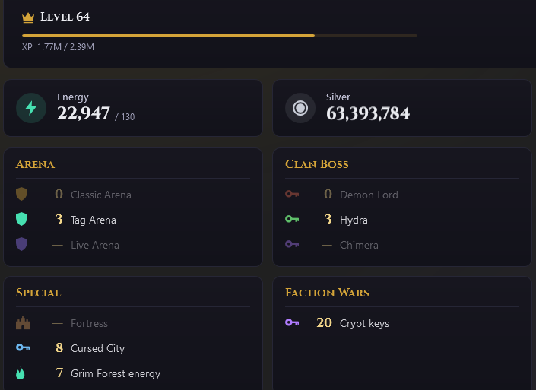Click the Clan Boss section heading

tap(317, 164)
